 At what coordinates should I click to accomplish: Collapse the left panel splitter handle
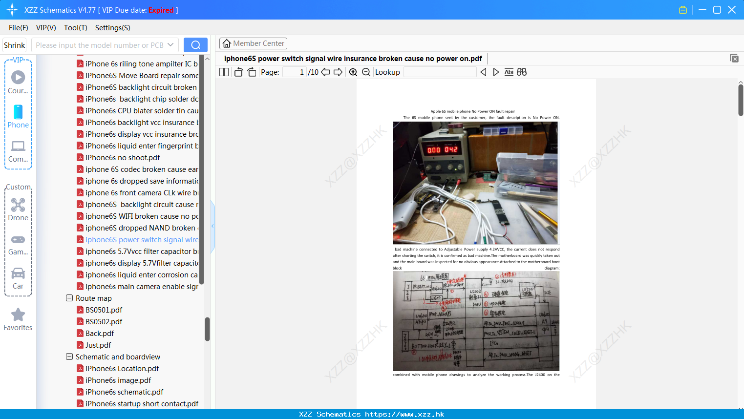click(x=213, y=226)
